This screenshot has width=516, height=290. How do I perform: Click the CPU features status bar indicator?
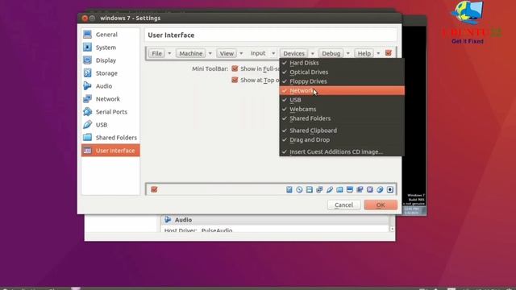pos(370,189)
